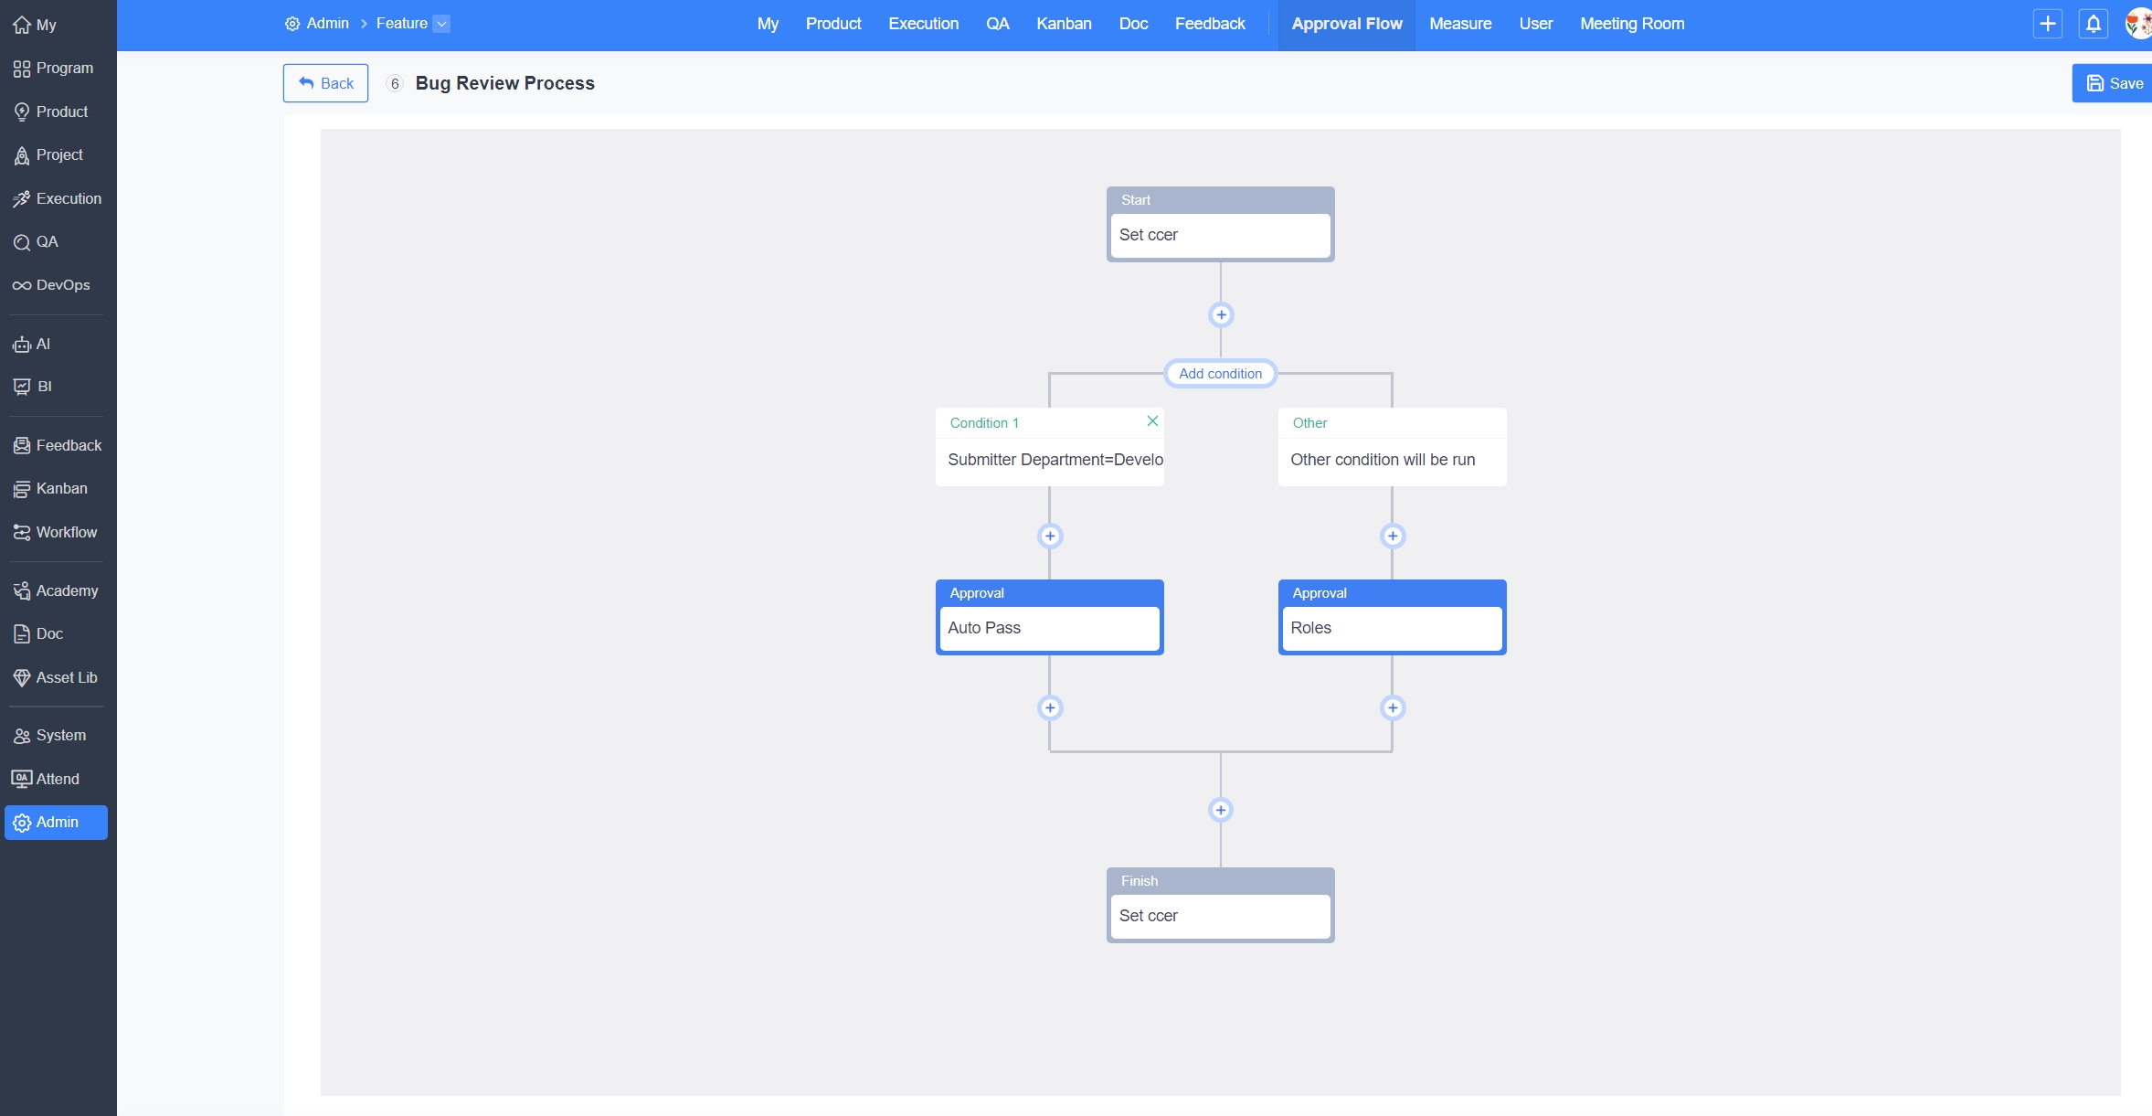Add node below Auto Pass approval
This screenshot has width=2152, height=1116.
click(1050, 708)
